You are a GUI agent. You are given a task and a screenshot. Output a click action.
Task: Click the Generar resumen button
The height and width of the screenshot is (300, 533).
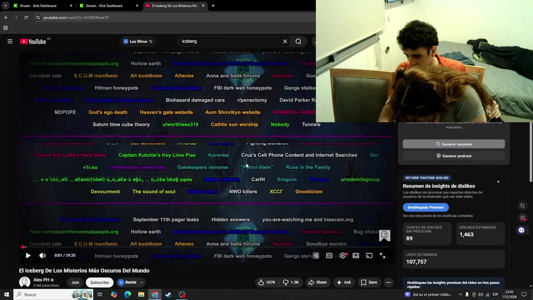click(x=453, y=144)
